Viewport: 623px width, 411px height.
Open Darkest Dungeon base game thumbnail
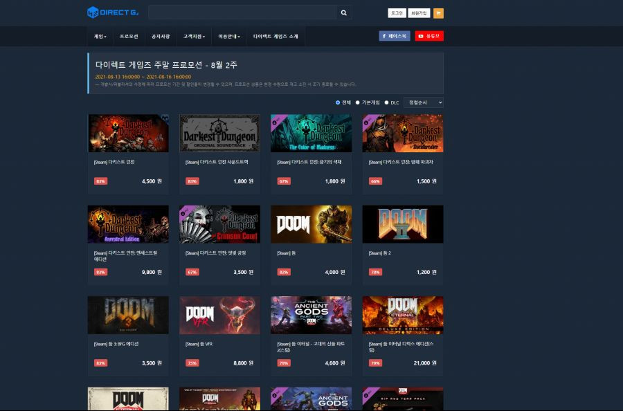click(128, 133)
